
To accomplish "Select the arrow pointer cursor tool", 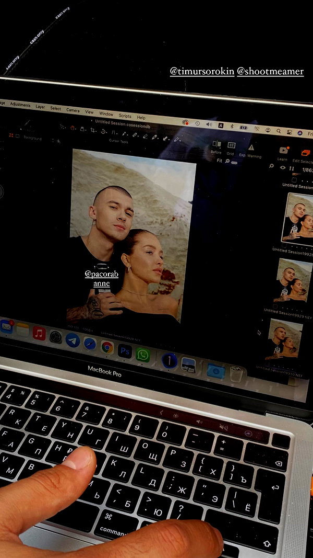I will [x=63, y=127].
